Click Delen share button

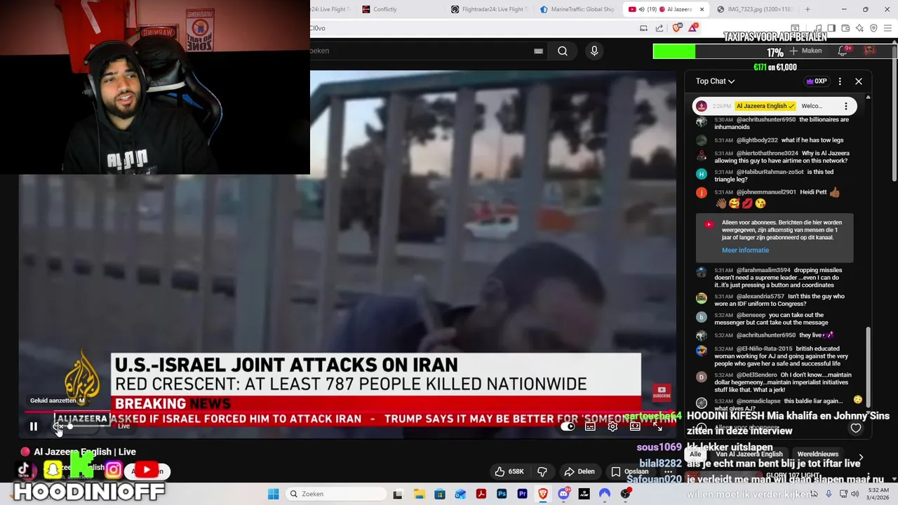(579, 471)
